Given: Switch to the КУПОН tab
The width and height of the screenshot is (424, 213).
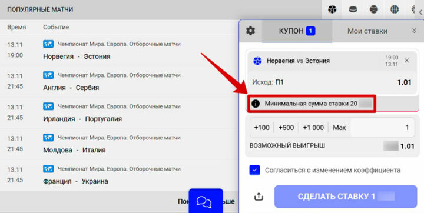Looking at the screenshot, I should point(297,31).
